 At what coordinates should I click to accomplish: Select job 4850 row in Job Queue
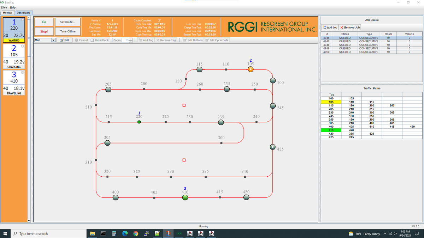click(371, 52)
